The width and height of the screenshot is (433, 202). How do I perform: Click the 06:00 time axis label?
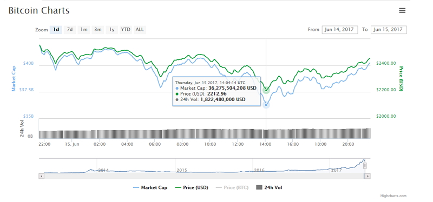coord(155,144)
